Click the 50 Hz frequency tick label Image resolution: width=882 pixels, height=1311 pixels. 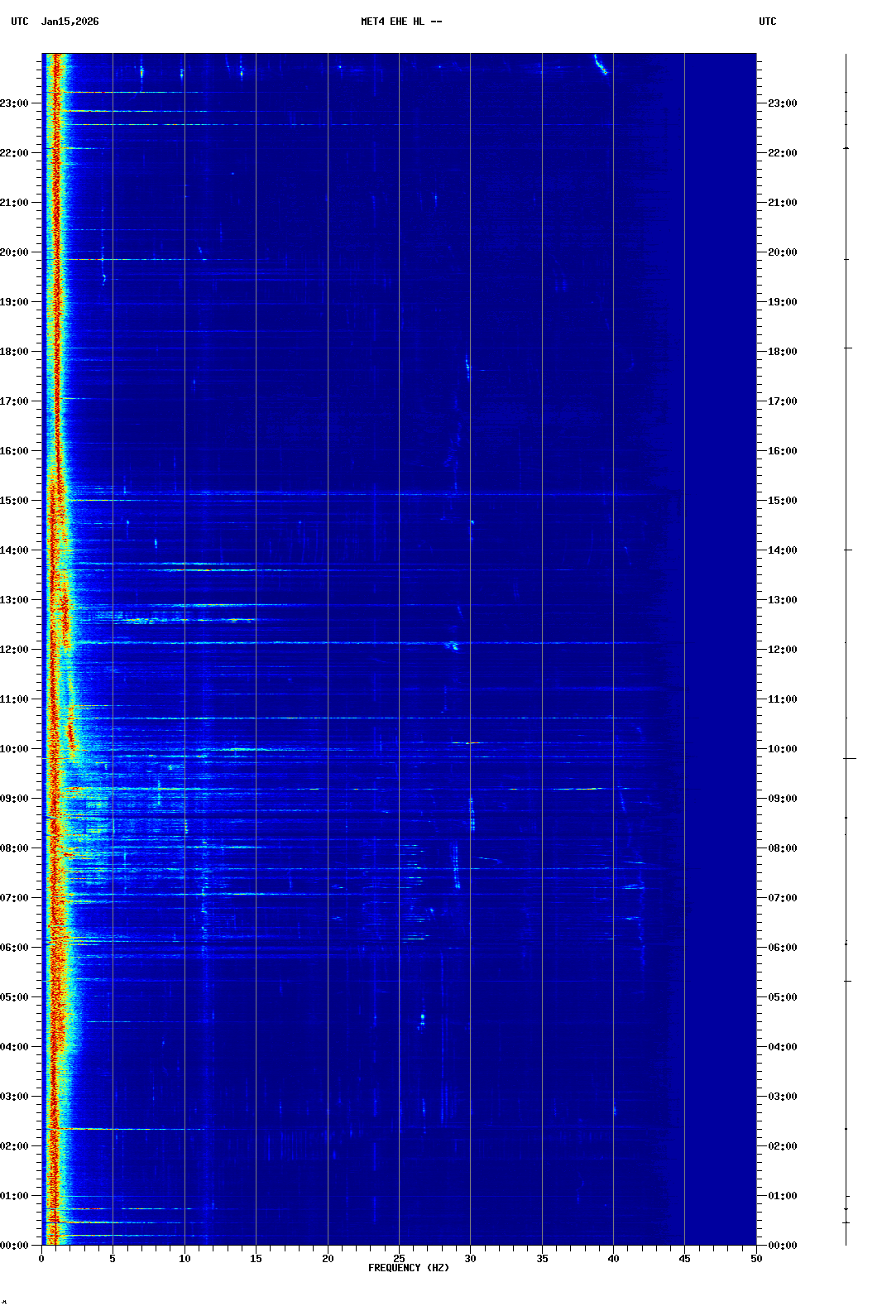756,1259
